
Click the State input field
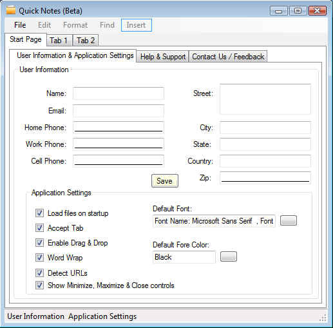[265, 144]
